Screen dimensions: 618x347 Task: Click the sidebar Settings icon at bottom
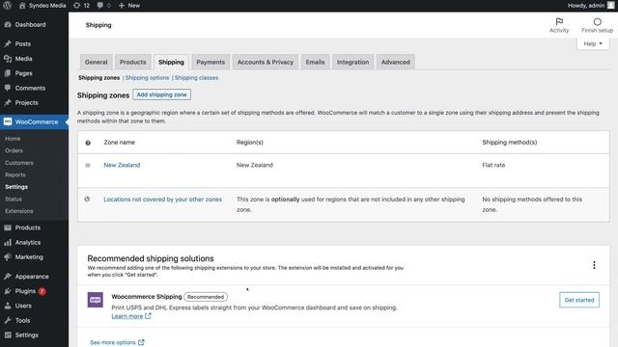(x=8, y=334)
